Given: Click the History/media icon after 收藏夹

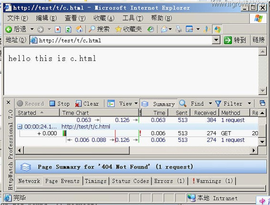Looking at the screenshot, I should click(x=150, y=30).
